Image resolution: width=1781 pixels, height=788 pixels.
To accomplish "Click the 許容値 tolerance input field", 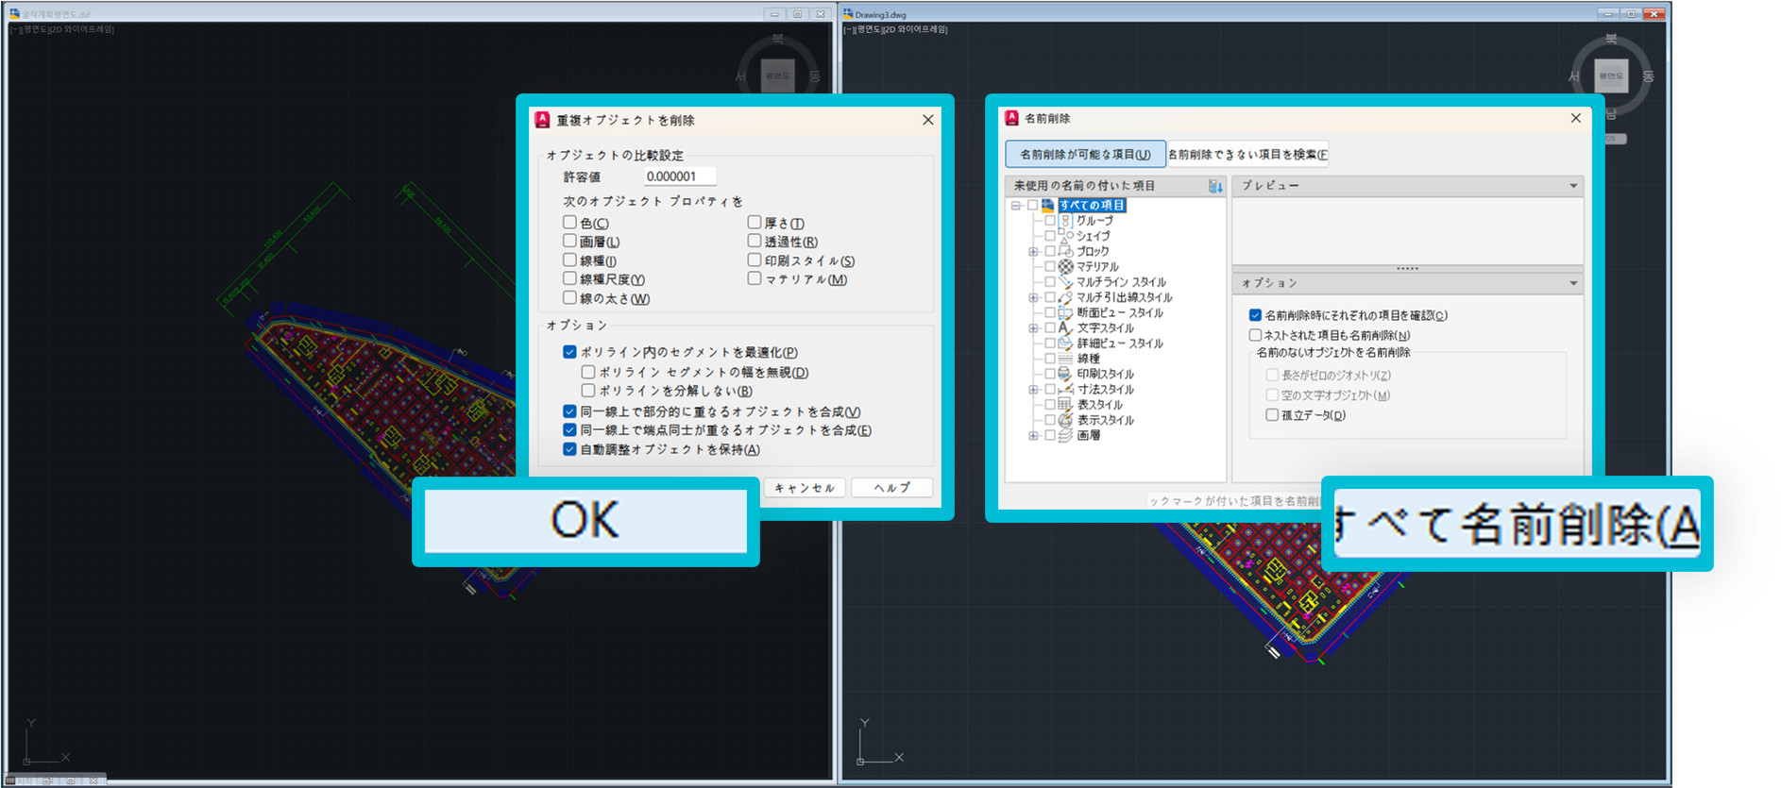I will click(x=680, y=176).
